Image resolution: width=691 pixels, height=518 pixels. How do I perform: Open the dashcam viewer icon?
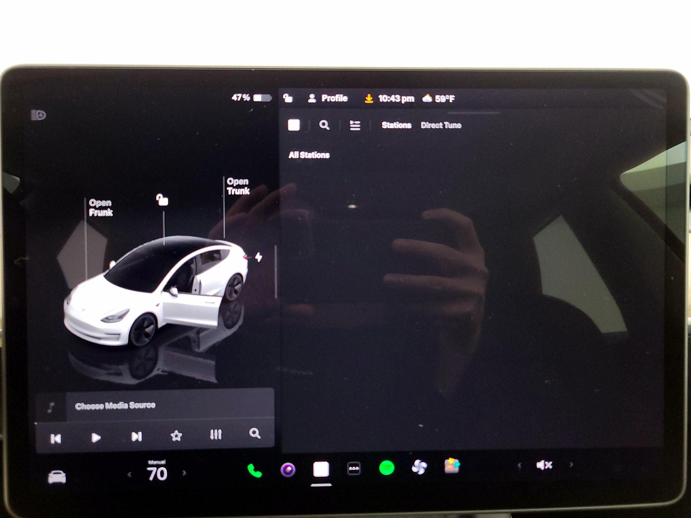[x=288, y=468]
